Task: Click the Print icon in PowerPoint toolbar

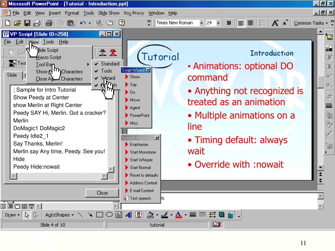Action: pyautogui.click(x=49, y=23)
